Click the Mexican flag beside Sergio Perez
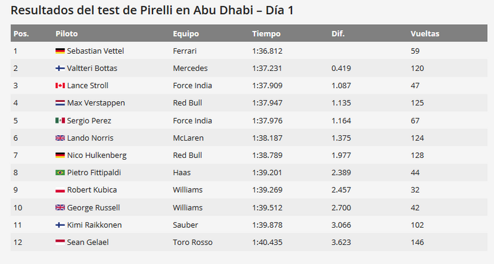Screen dimensions: 494x264 pos(60,120)
